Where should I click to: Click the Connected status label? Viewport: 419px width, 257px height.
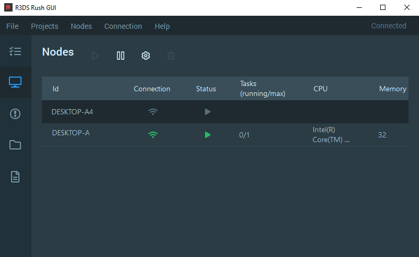[x=389, y=26]
